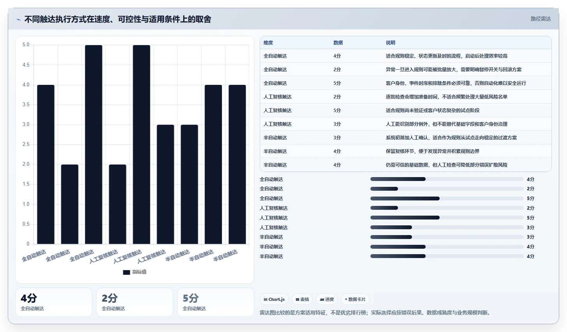567x332 pixels.
Task: Click table text 保留复核环节，便于发现异常并积累规则边界
Action: click(x=433, y=151)
